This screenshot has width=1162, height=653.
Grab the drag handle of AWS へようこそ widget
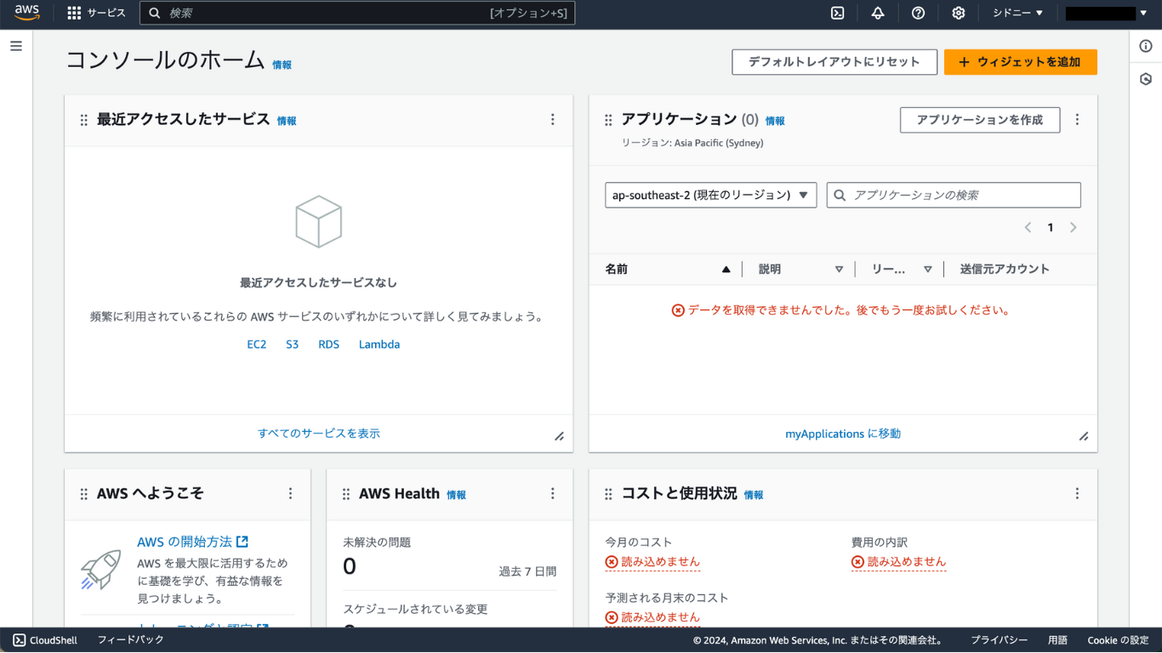coord(83,494)
